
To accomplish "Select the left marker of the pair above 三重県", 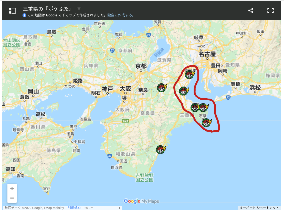I will coord(195,108).
